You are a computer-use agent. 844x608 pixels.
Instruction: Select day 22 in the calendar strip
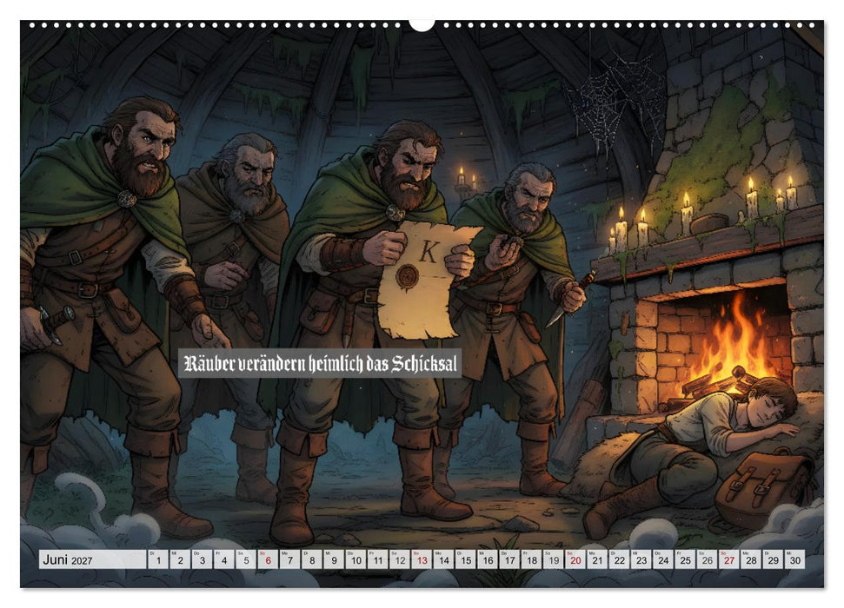click(620, 559)
